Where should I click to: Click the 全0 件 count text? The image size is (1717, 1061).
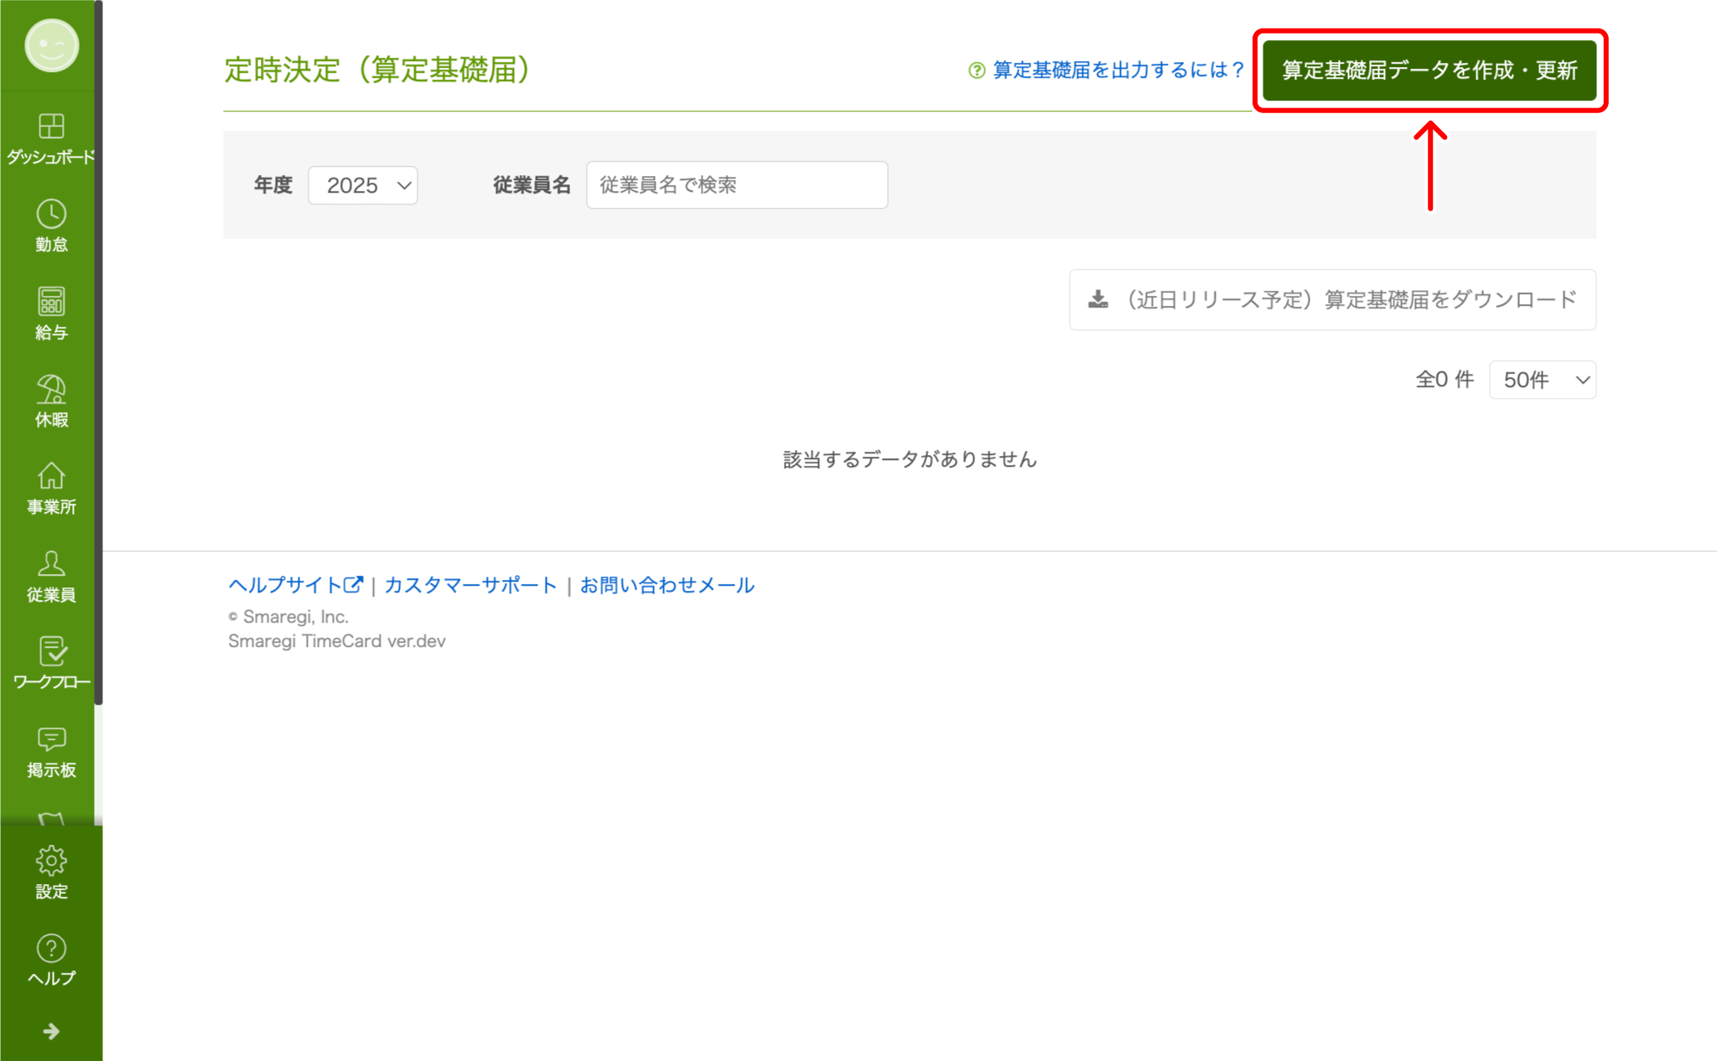[1444, 380]
